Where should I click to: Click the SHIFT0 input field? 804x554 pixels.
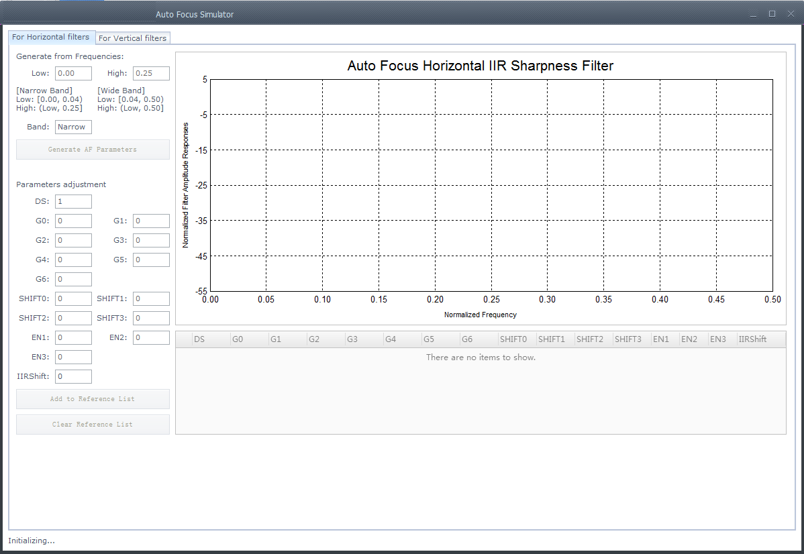coord(73,298)
